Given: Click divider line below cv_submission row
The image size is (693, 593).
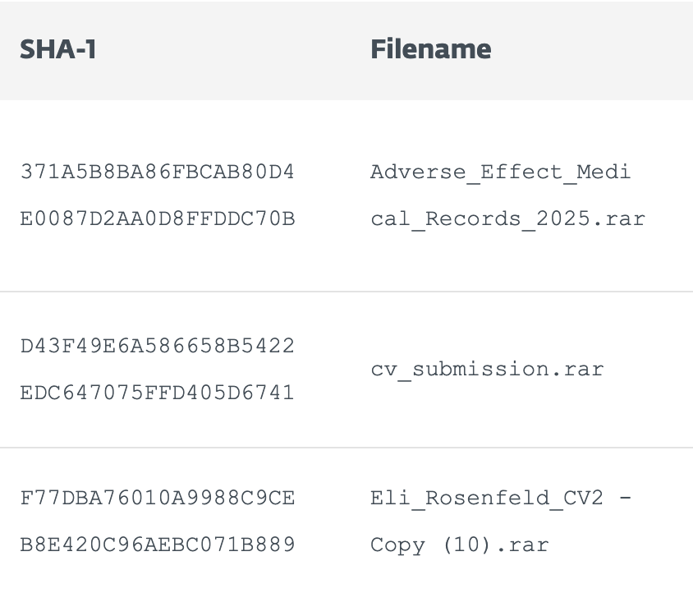Looking at the screenshot, I should click(x=346, y=448).
